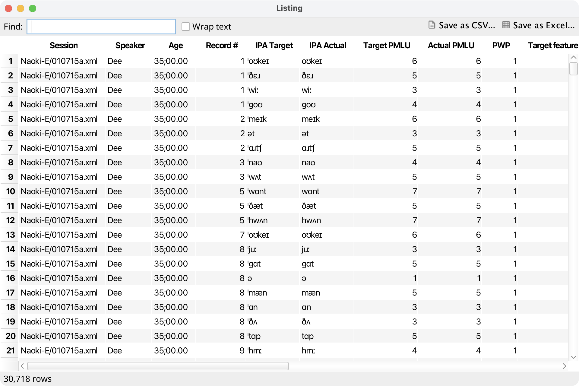Click the Target feature column header

pyautogui.click(x=553, y=46)
